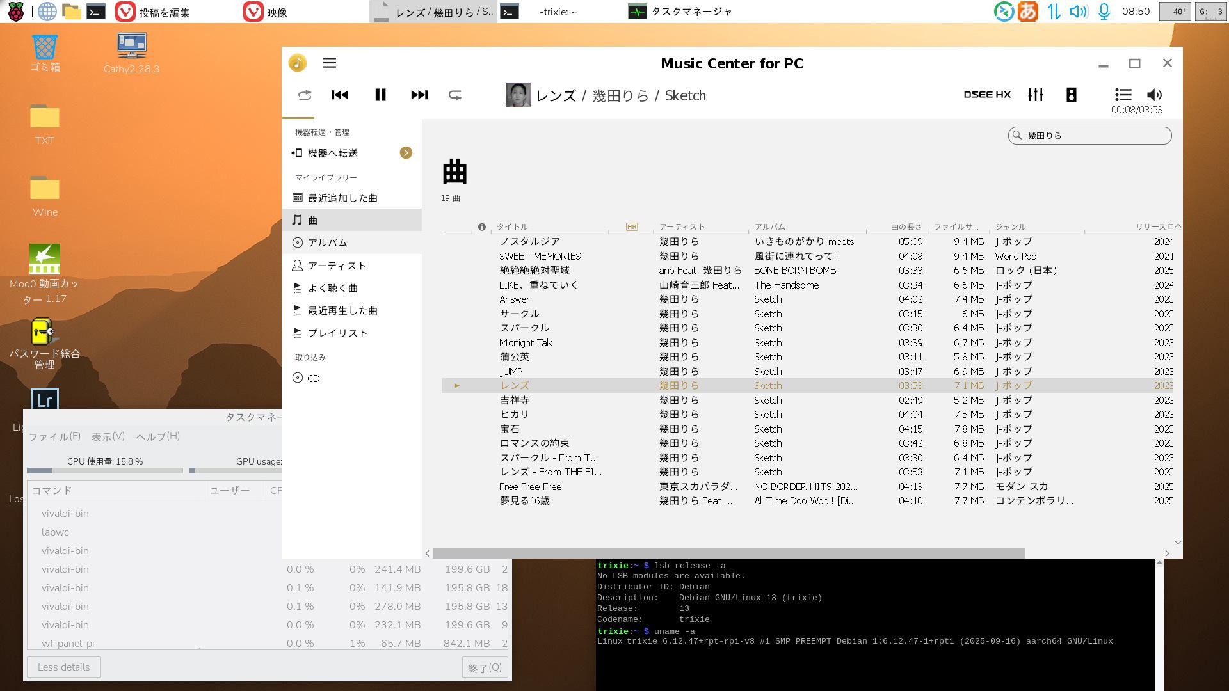
Task: Toggle DSEE HX sound enhancement
Action: pos(987,95)
